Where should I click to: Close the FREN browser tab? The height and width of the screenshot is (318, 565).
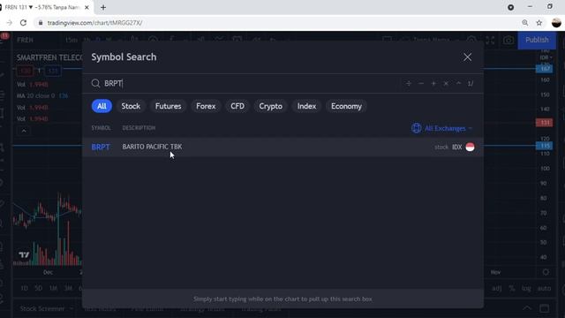pyautogui.click(x=87, y=7)
